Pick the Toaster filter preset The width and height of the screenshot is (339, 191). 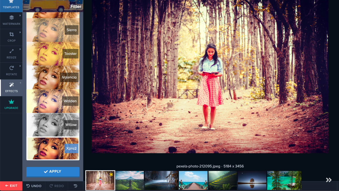pyautogui.click(x=53, y=54)
